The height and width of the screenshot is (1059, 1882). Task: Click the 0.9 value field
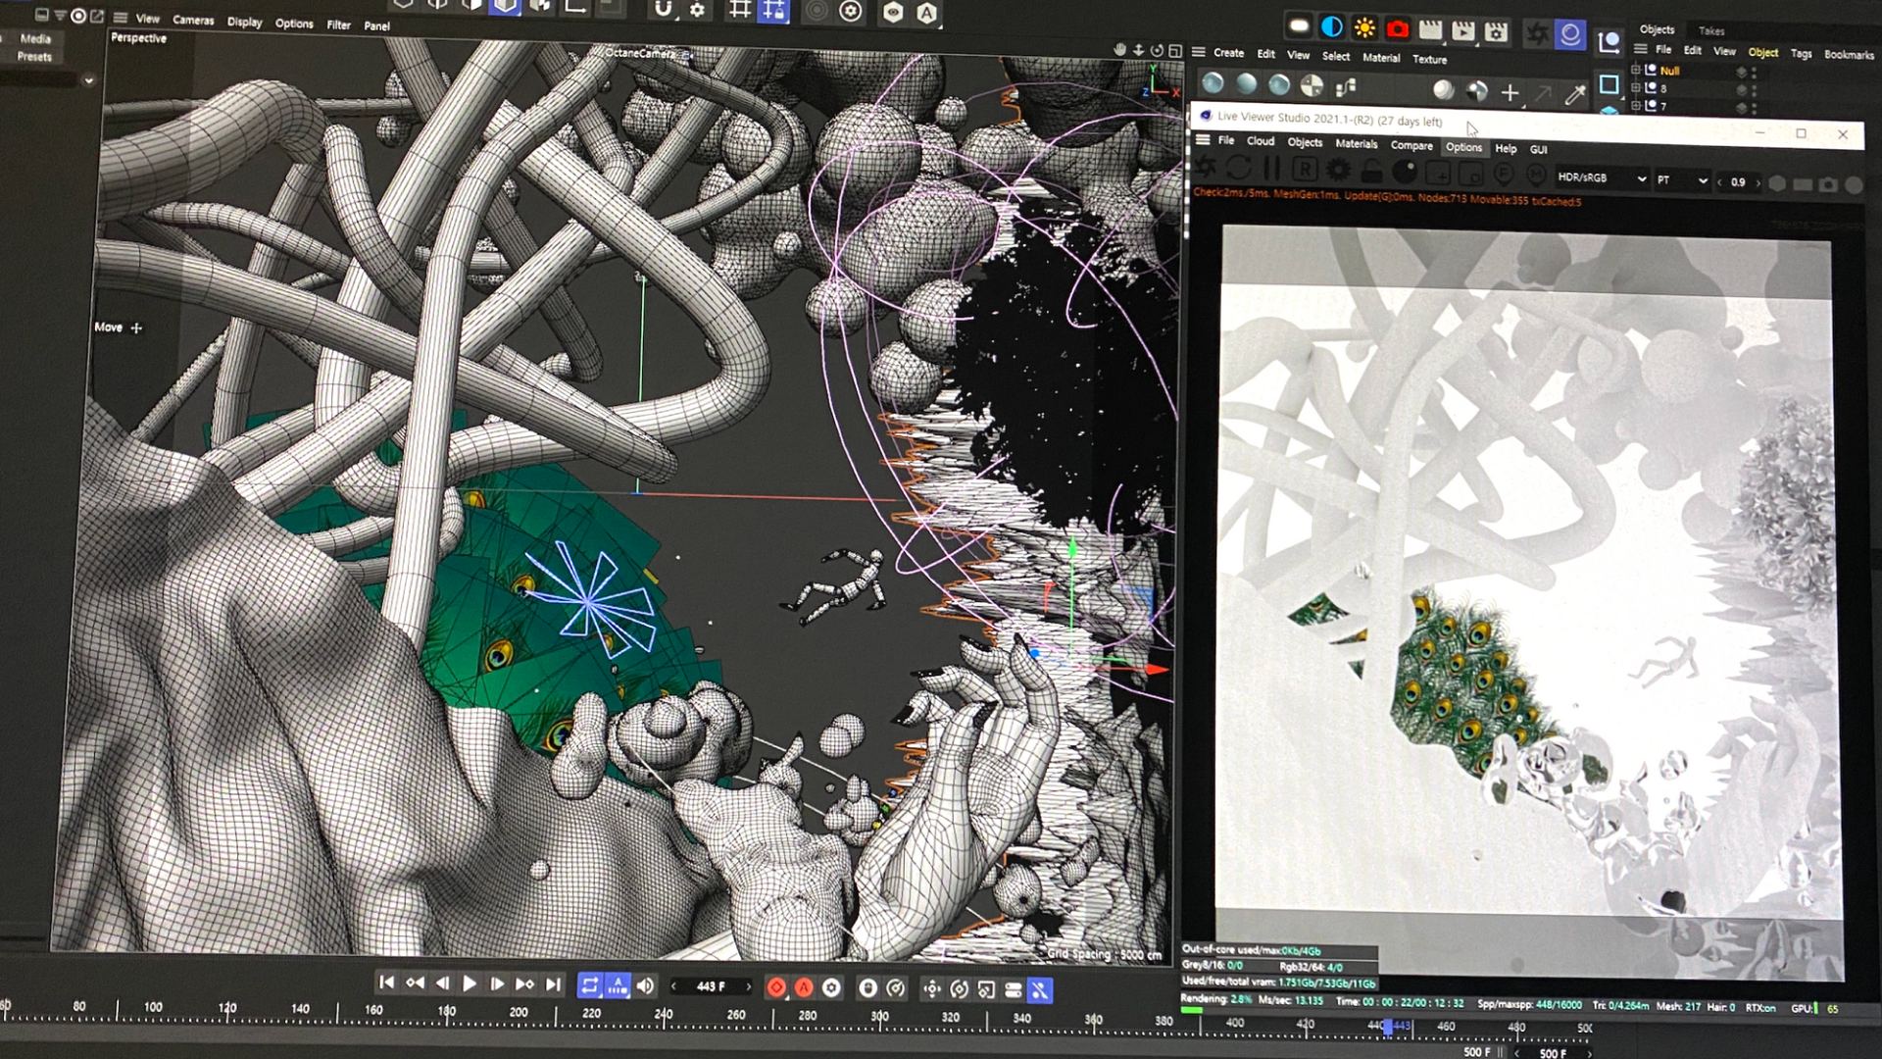coord(1738,182)
